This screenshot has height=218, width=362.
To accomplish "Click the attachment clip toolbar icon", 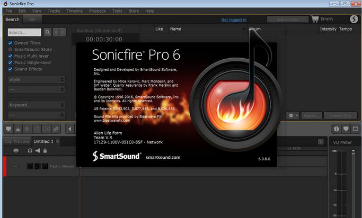I will 56,129.
